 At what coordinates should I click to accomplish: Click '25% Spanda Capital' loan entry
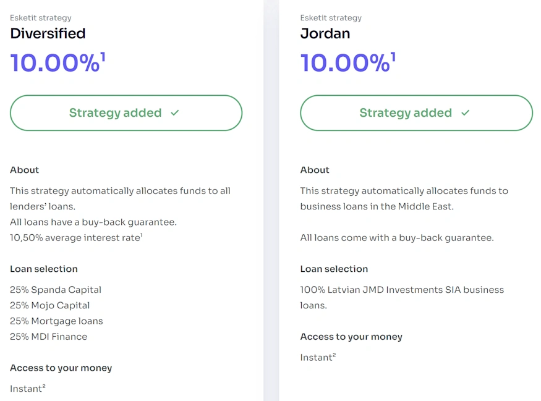coord(56,290)
